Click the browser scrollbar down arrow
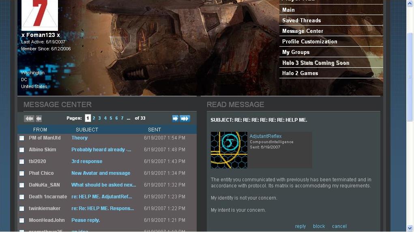Viewport: 414px width, 232px height. tap(410, 228)
